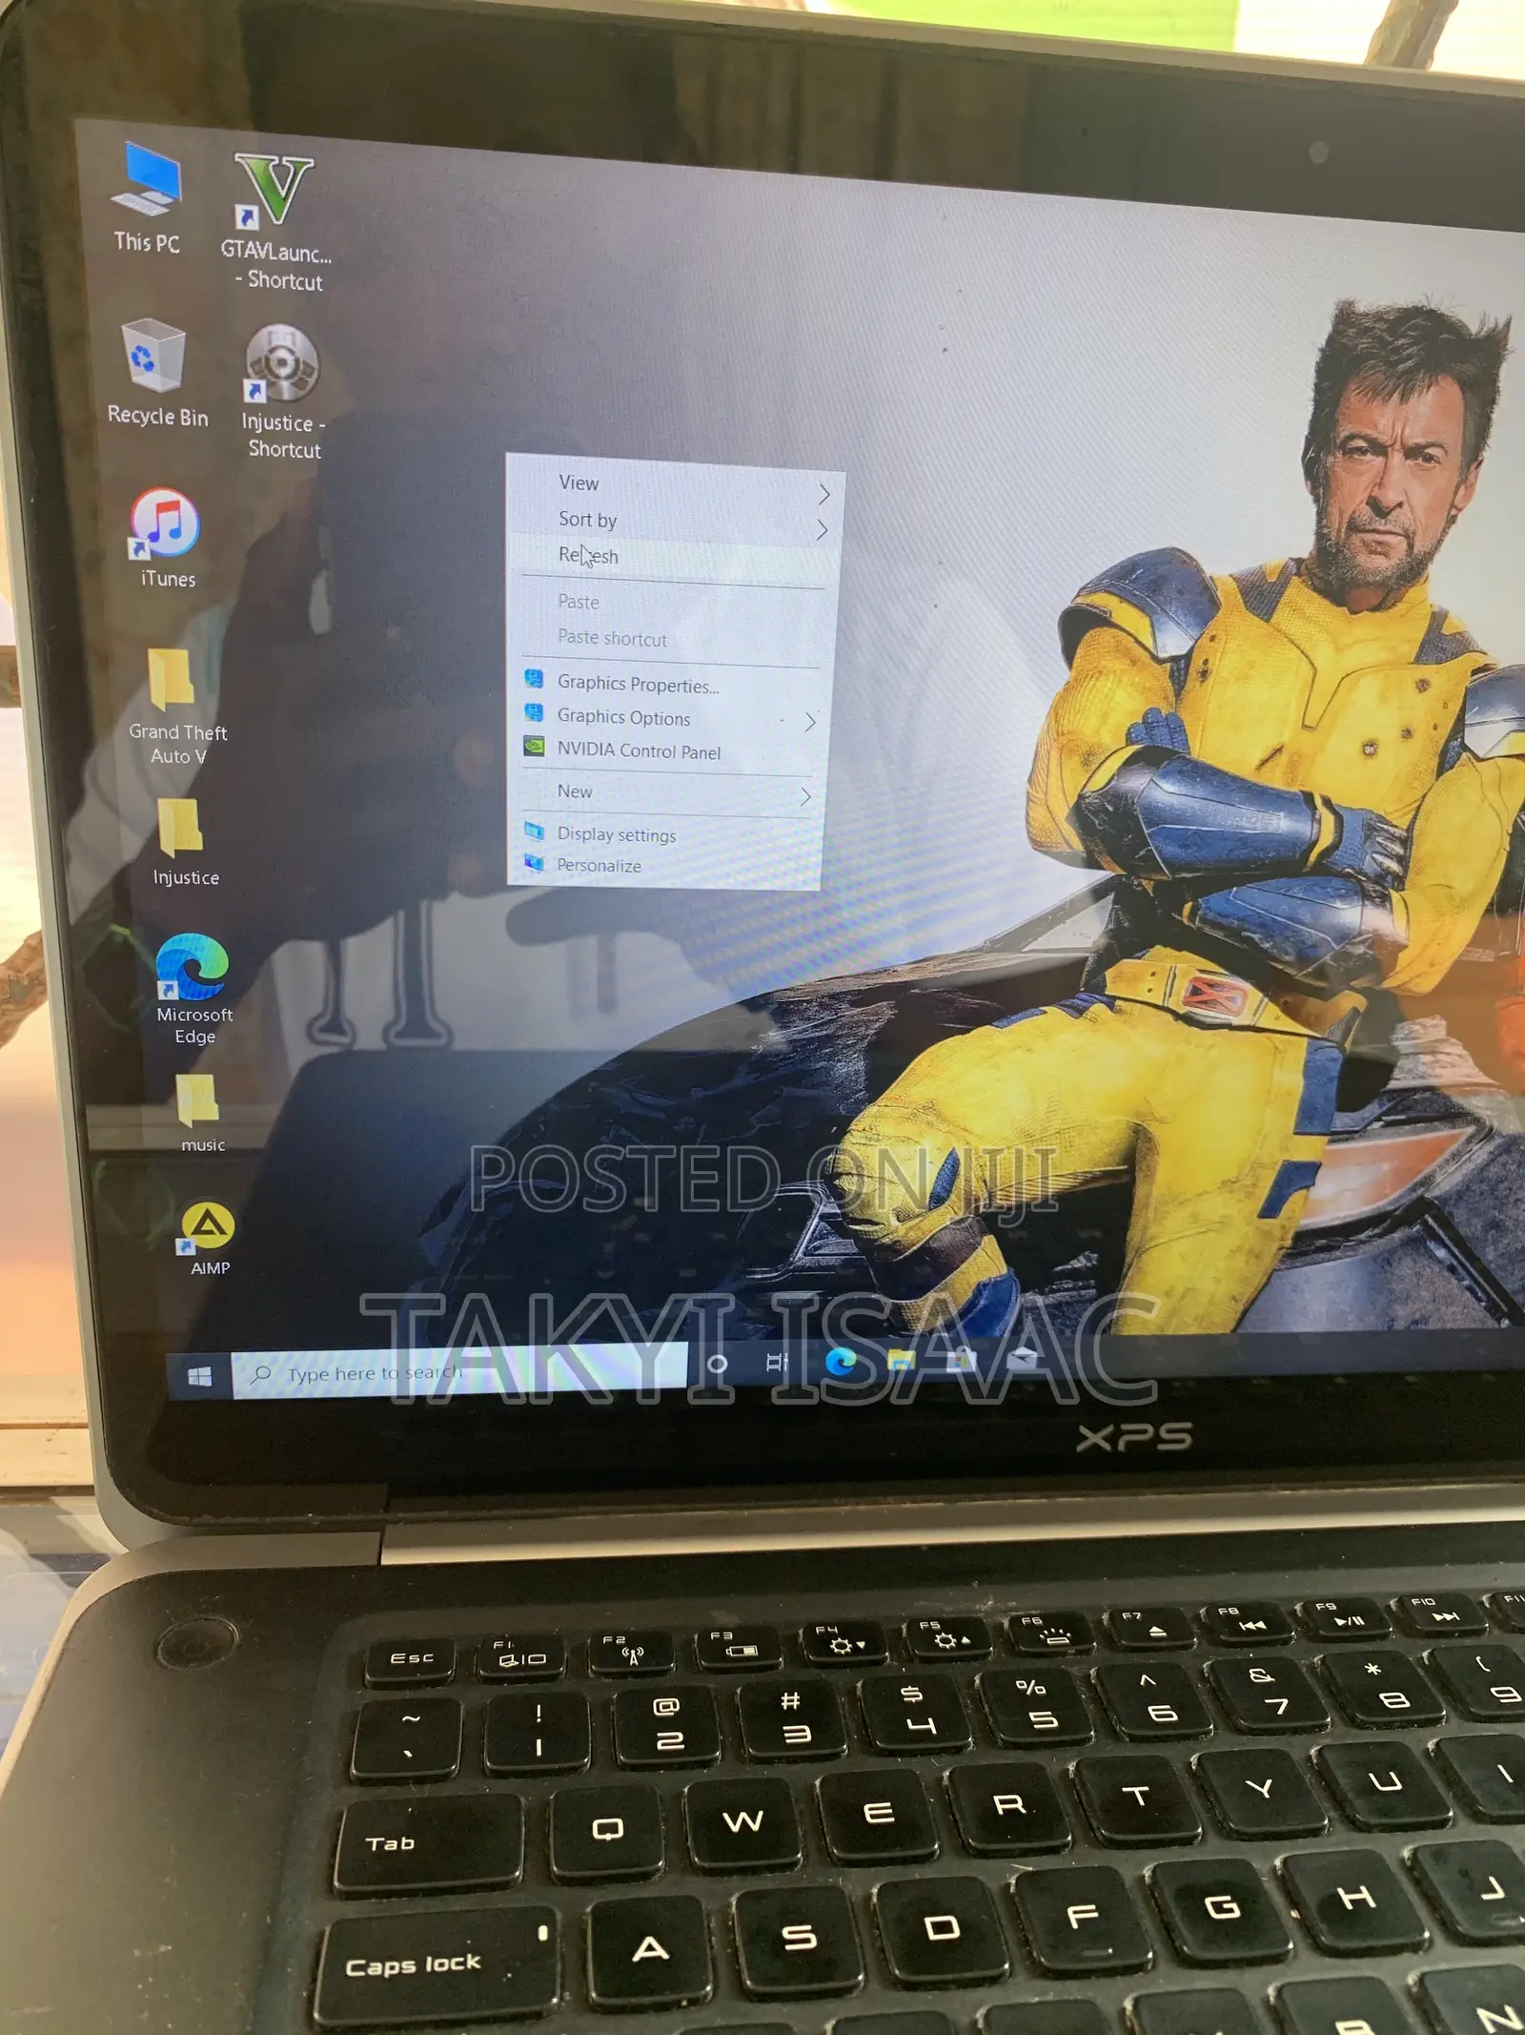Select the This PC desktop icon
This screenshot has width=1525, height=2035.
tap(147, 197)
